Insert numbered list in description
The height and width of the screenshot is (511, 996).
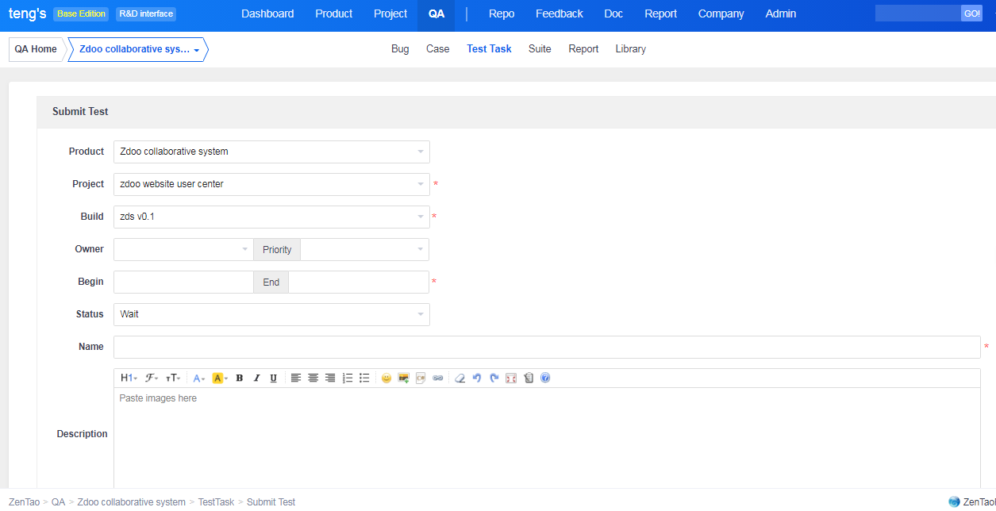(x=347, y=378)
